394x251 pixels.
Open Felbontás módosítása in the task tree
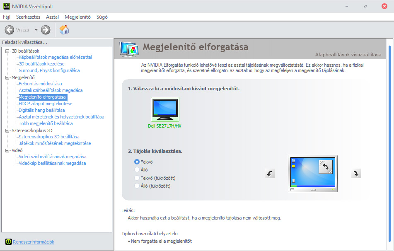[40, 84]
